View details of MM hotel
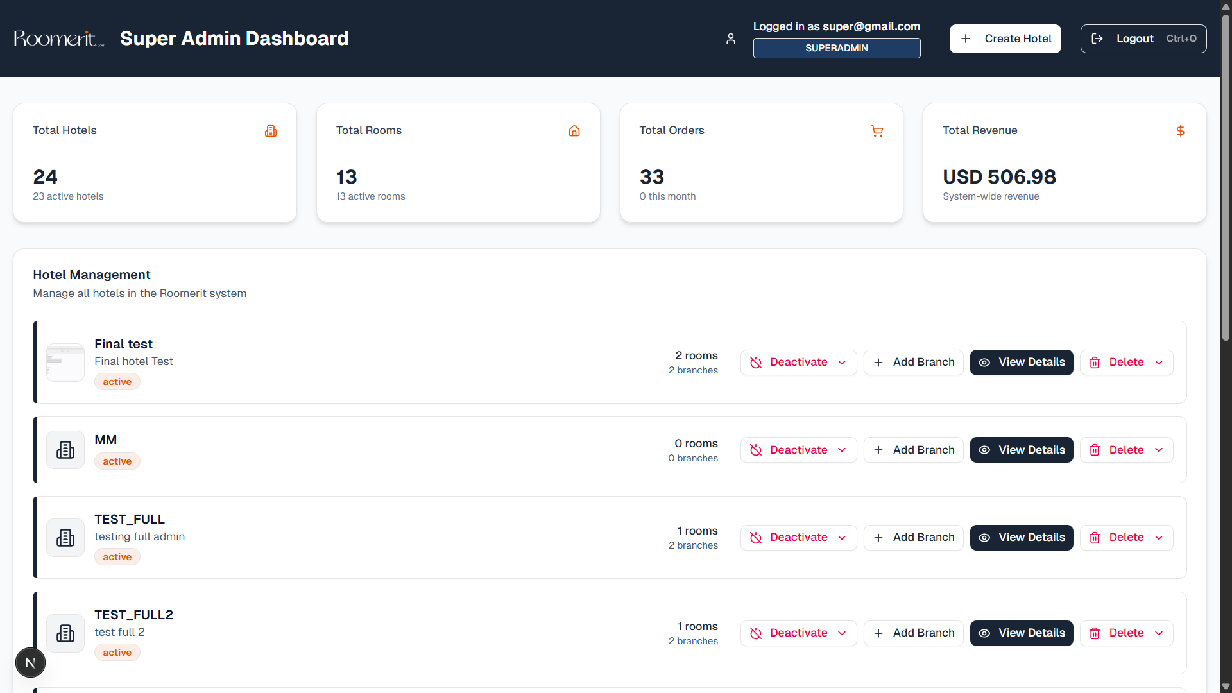Screen dimensions: 1232x693 [1021, 450]
